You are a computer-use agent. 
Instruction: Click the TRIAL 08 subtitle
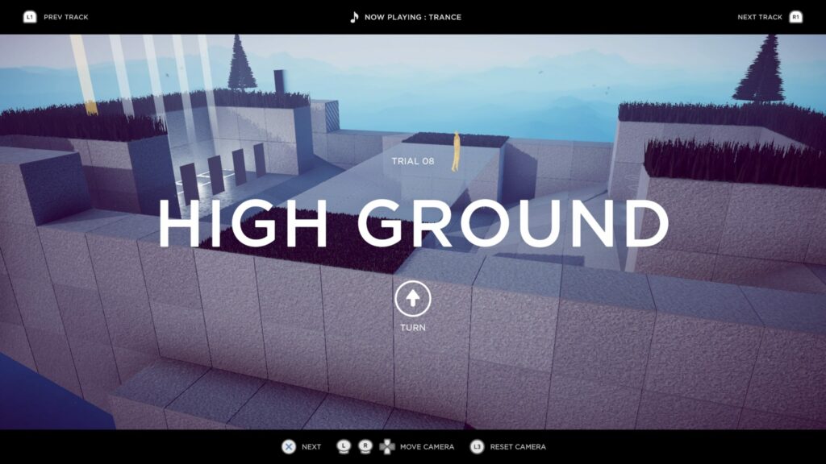(x=412, y=161)
